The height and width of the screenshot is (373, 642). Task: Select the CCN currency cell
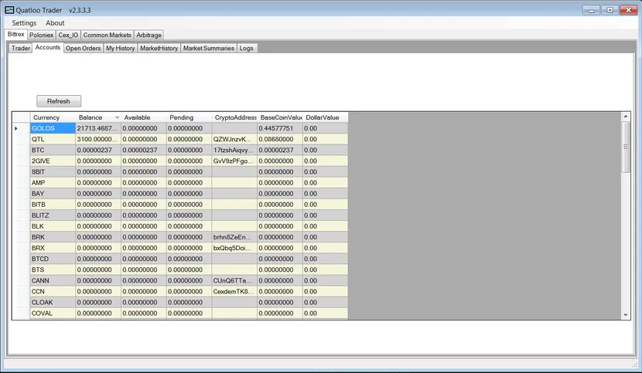53,292
